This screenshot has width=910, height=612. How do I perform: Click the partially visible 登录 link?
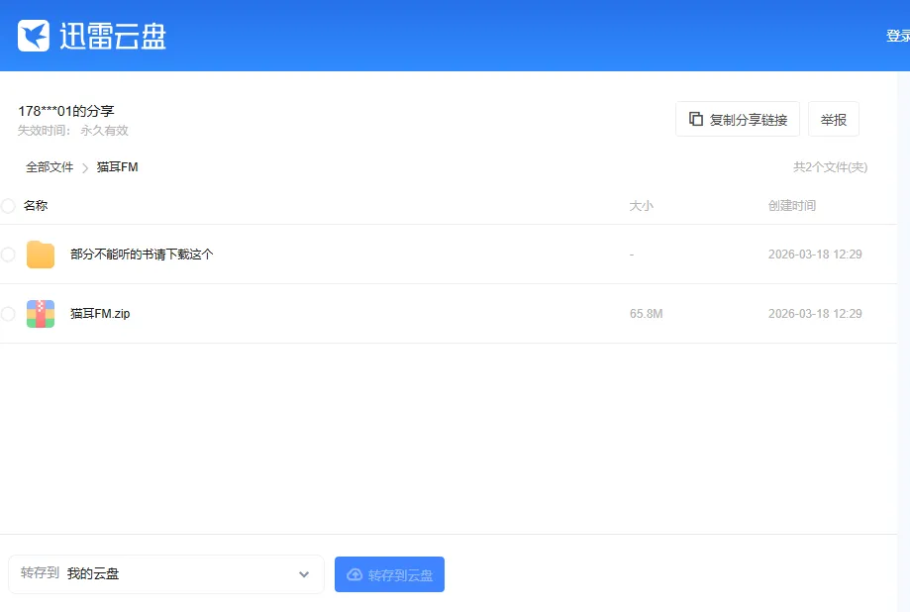[898, 36]
